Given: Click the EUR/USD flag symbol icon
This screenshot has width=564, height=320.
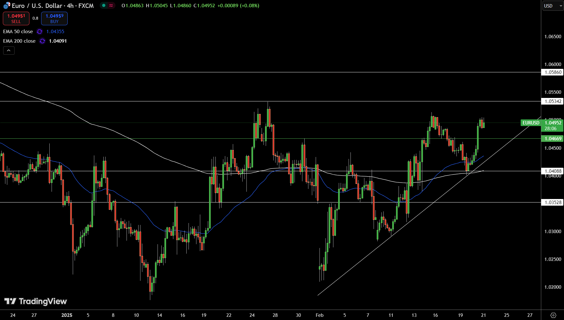Looking at the screenshot, I should point(7,6).
